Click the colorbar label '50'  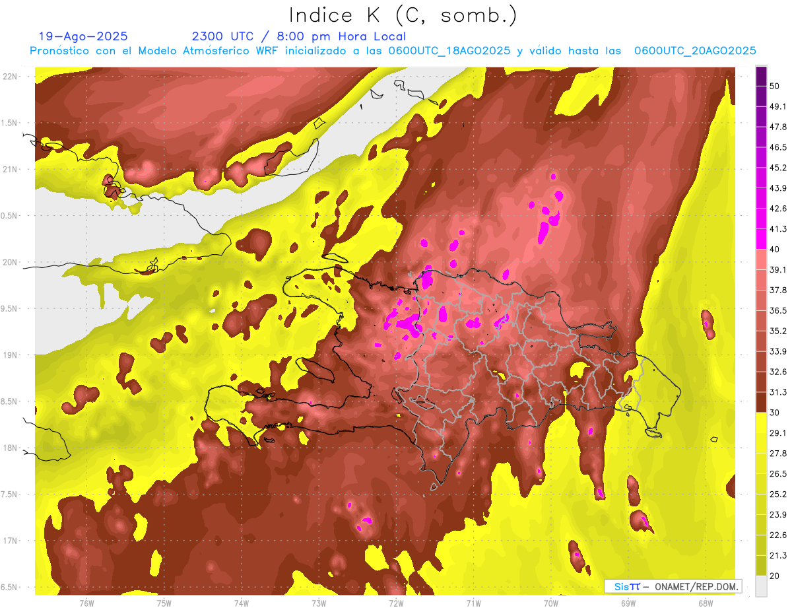775,86
